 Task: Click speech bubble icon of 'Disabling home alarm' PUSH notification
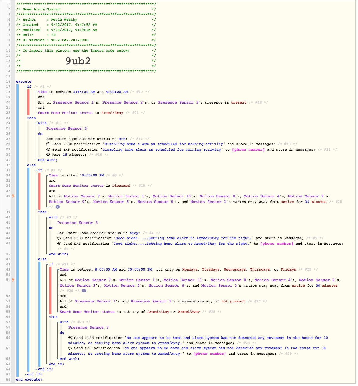tap(48, 144)
